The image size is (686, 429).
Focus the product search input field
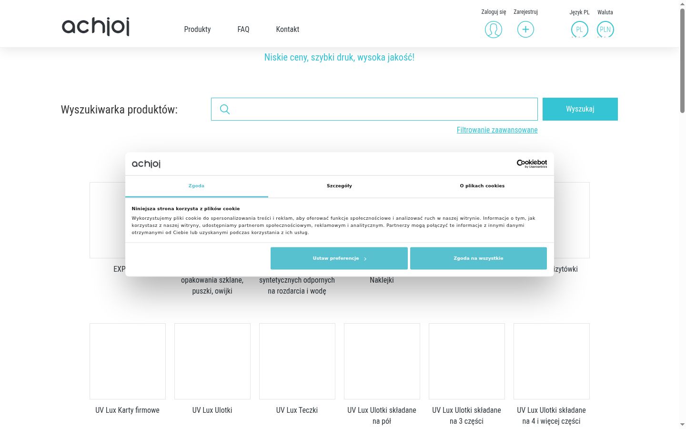click(x=374, y=109)
